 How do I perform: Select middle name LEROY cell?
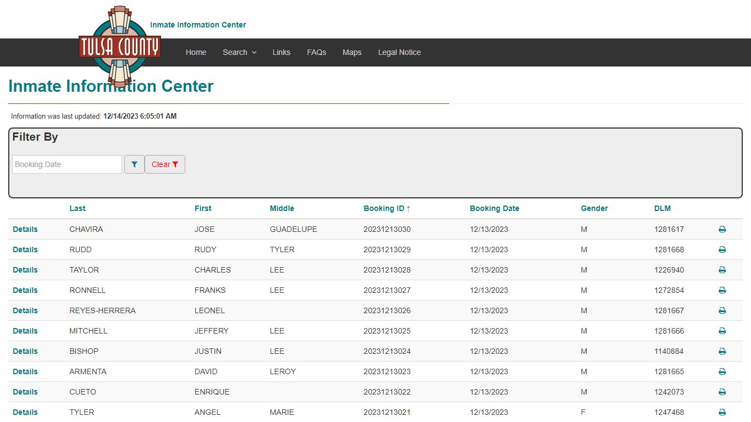click(283, 371)
